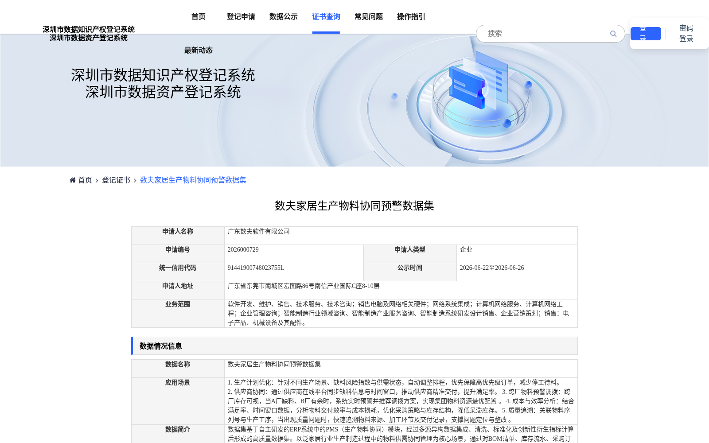709x443 pixels.
Task: Click application number 2026000729
Action: (243, 250)
